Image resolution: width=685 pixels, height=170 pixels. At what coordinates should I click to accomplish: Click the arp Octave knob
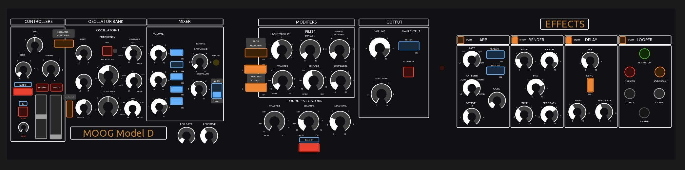click(471, 116)
